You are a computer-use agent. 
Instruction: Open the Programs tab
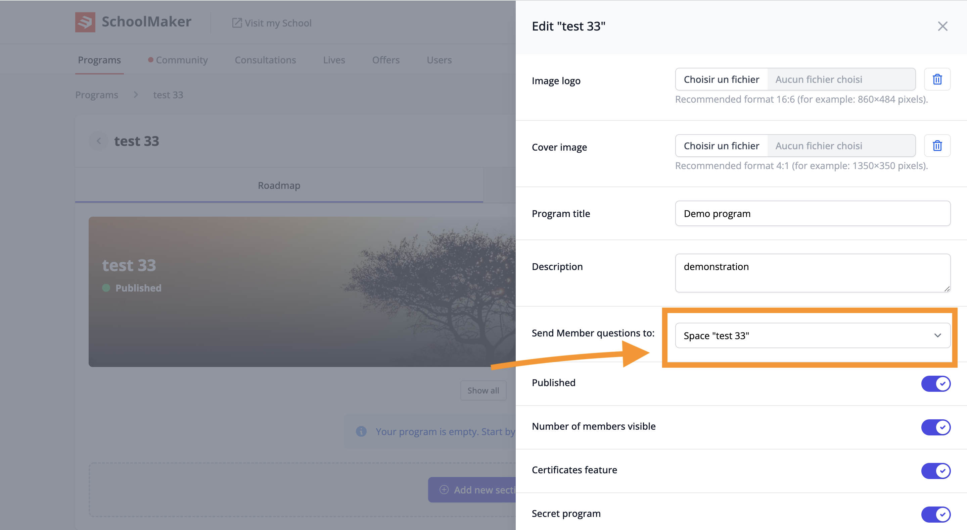pos(99,60)
